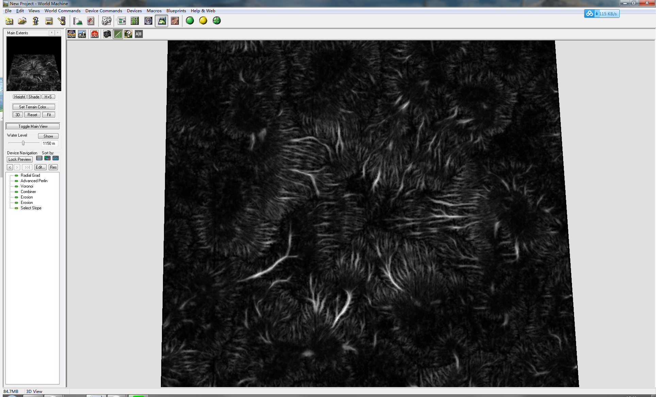Click the green build sphere icon
The width and height of the screenshot is (656, 397).
[190, 21]
